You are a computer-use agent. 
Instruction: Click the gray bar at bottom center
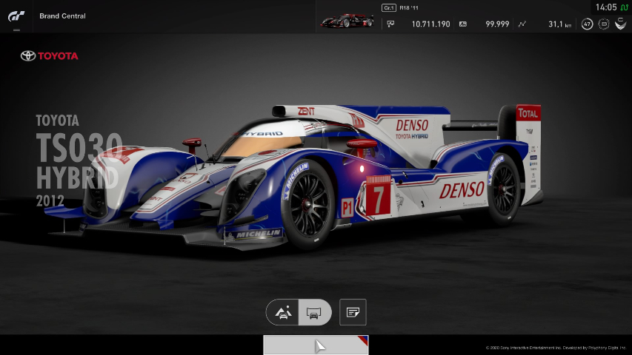(x=316, y=345)
